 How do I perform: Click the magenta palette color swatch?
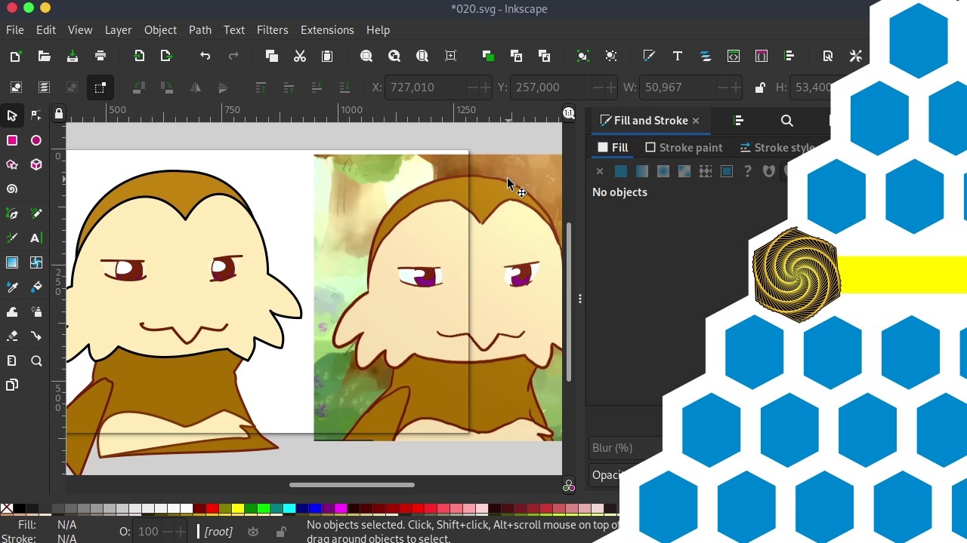click(341, 509)
